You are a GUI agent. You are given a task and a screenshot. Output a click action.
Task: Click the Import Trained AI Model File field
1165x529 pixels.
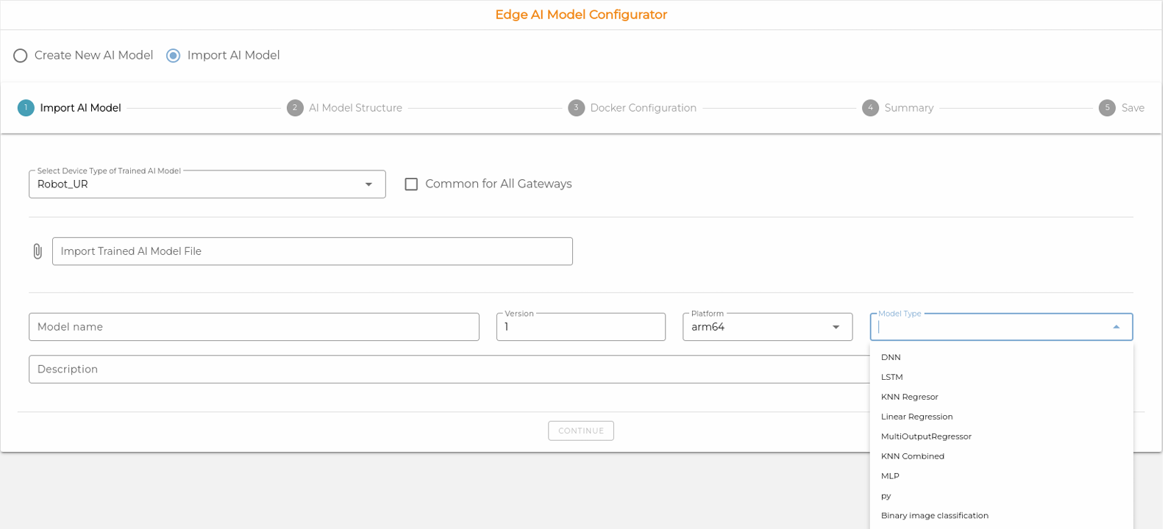tap(313, 251)
